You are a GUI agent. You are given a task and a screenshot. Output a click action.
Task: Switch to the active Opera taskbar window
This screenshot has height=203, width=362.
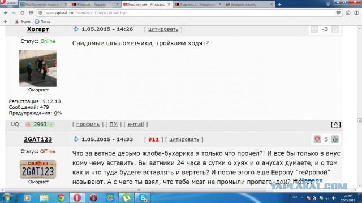[77, 198]
